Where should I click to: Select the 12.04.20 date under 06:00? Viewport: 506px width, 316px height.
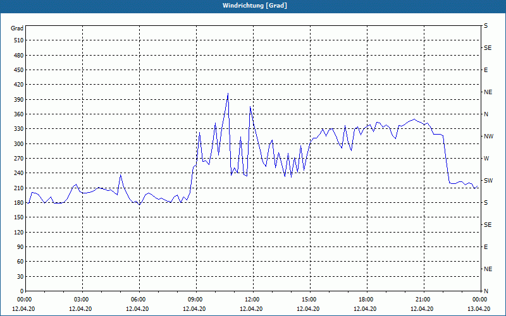(x=137, y=309)
